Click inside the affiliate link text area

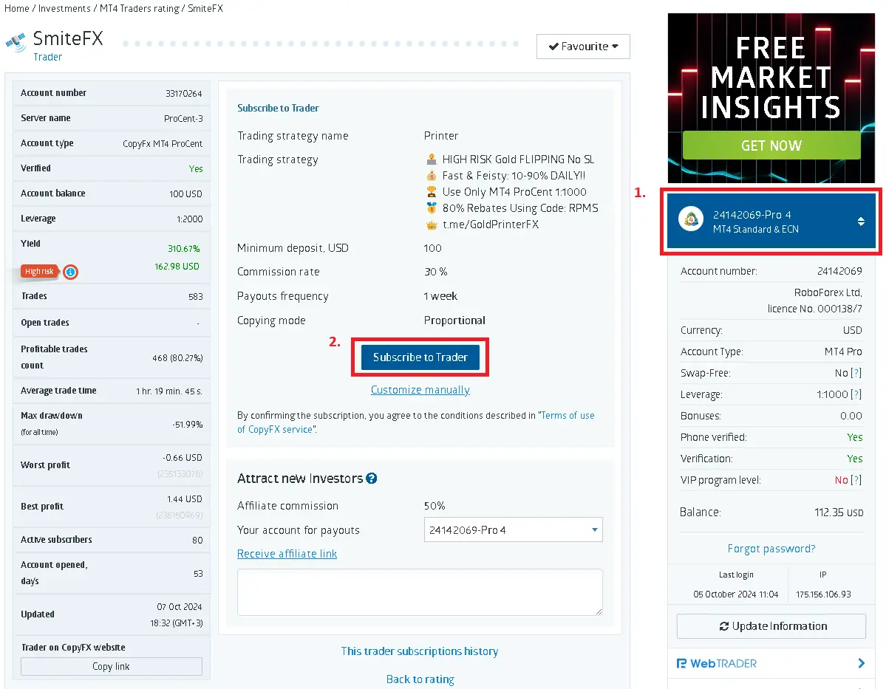[420, 592]
